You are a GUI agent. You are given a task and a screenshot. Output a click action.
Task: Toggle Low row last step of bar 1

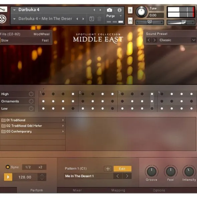73,109
